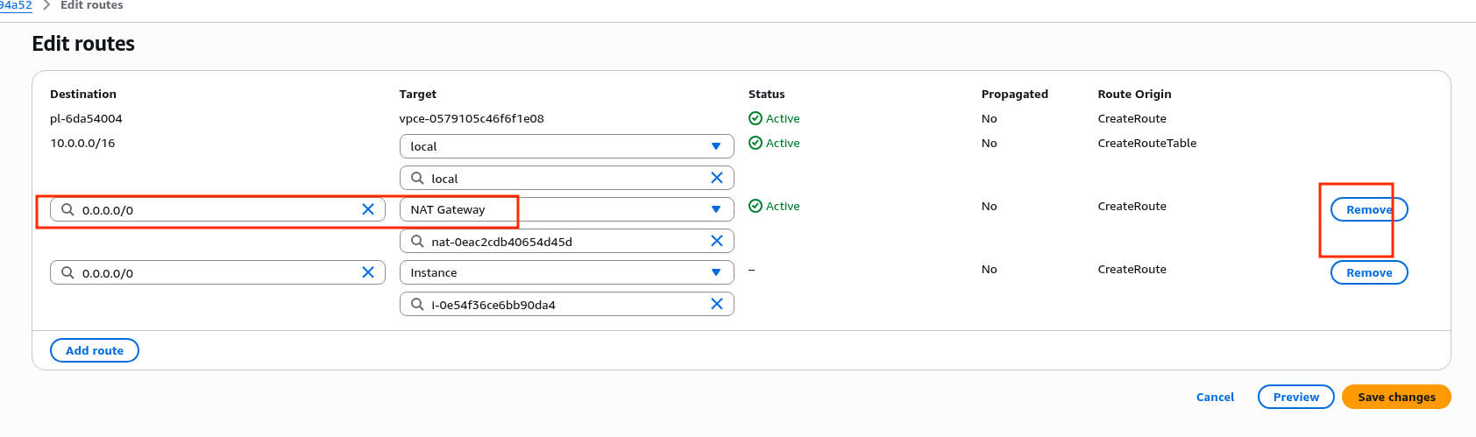Remove the Instance route

click(x=1368, y=272)
